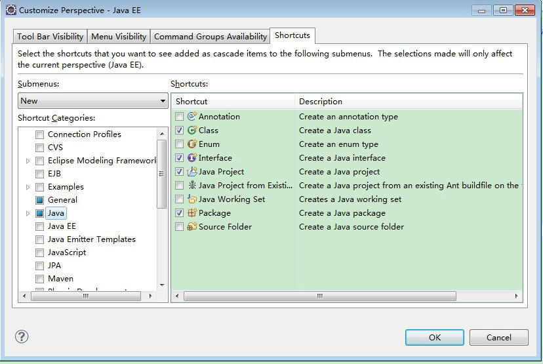Screen dimensions: 543x364
Task: Toggle the Java category checkbox
Action: click(x=40, y=213)
